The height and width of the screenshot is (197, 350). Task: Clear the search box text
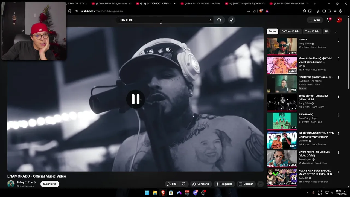[211, 20]
